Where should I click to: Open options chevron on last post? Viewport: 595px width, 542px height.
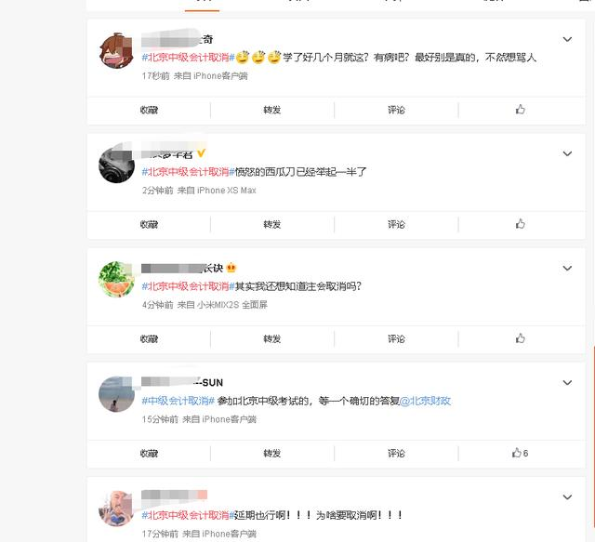(567, 496)
